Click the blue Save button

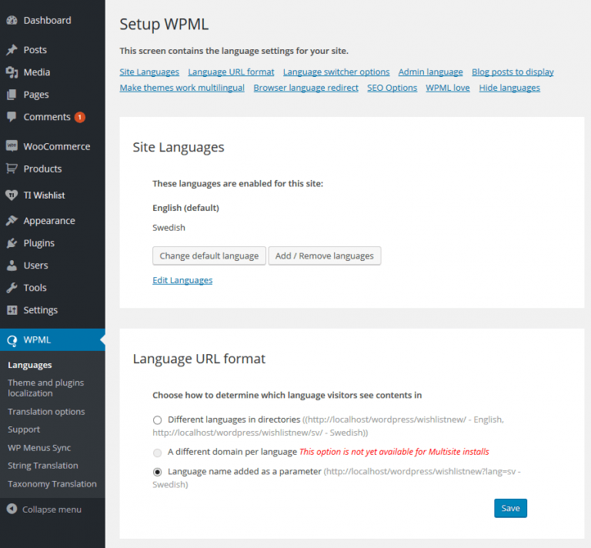[510, 509]
